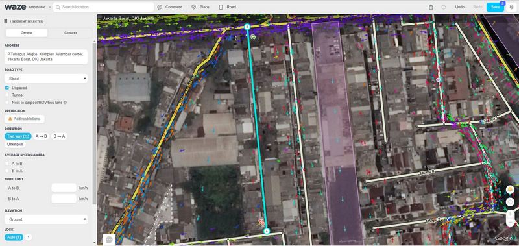Click the segment selected icon in header
The image size is (519, 246).
(x=6, y=21)
